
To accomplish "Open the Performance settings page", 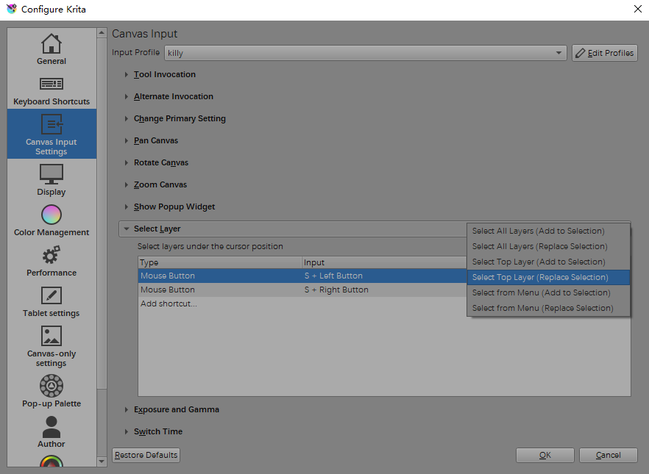I will click(x=52, y=261).
